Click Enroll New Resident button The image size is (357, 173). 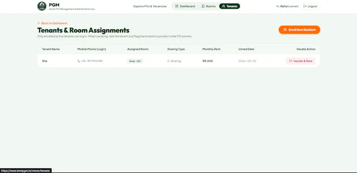click(x=299, y=30)
